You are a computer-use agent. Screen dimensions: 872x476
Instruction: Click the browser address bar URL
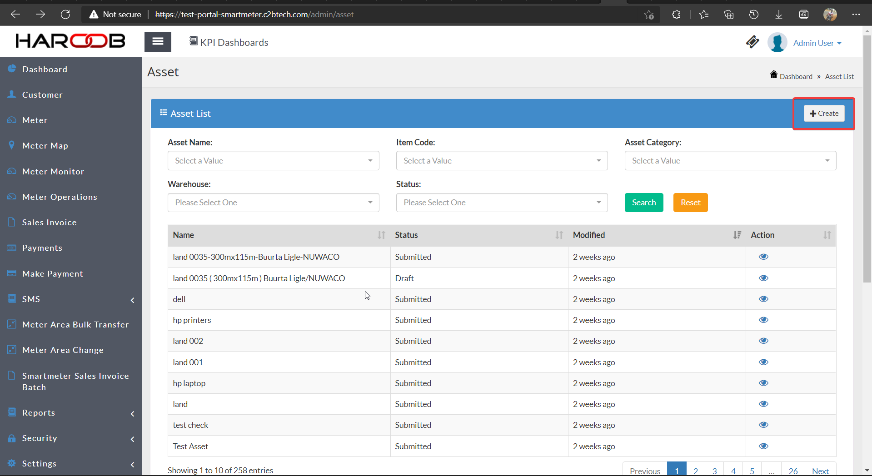coord(254,15)
